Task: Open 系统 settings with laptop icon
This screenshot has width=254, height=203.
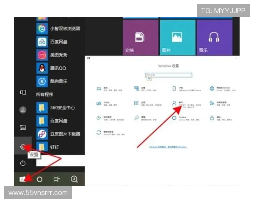Action: coord(109,89)
